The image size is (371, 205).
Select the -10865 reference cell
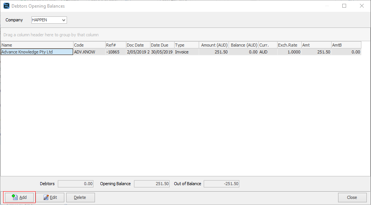(116, 52)
